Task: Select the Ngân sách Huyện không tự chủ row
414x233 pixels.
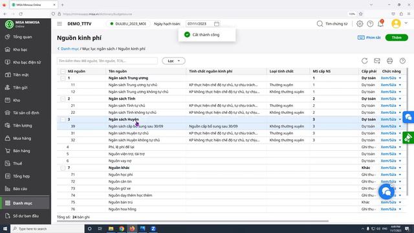Action: click(x=232, y=140)
